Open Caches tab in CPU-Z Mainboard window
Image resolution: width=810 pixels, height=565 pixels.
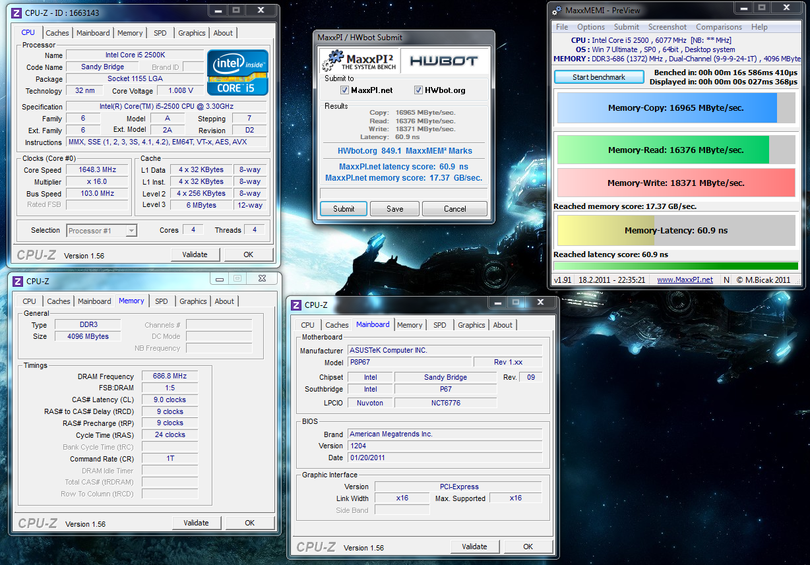click(x=337, y=325)
